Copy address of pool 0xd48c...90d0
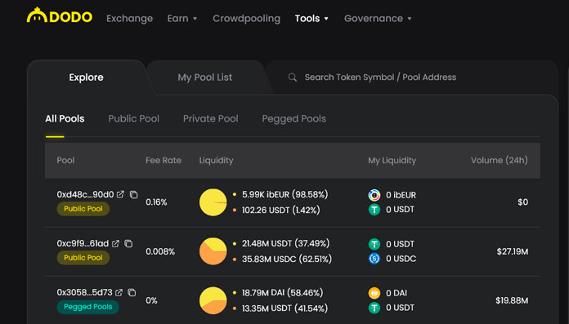The width and height of the screenshot is (569, 324). (133, 194)
